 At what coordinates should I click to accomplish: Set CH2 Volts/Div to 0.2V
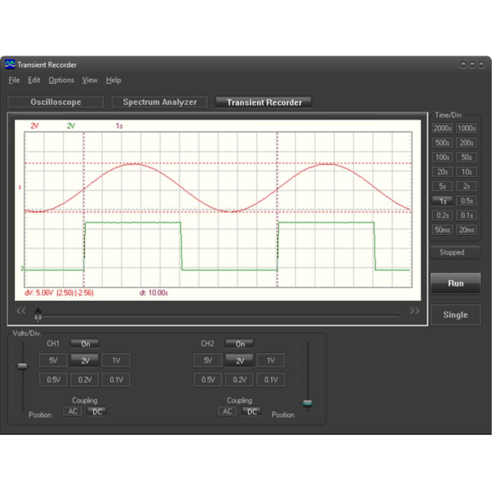(x=240, y=380)
